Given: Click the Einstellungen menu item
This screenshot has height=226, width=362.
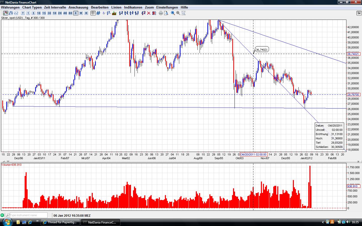Looking at the screenshot, I should (x=167, y=8).
